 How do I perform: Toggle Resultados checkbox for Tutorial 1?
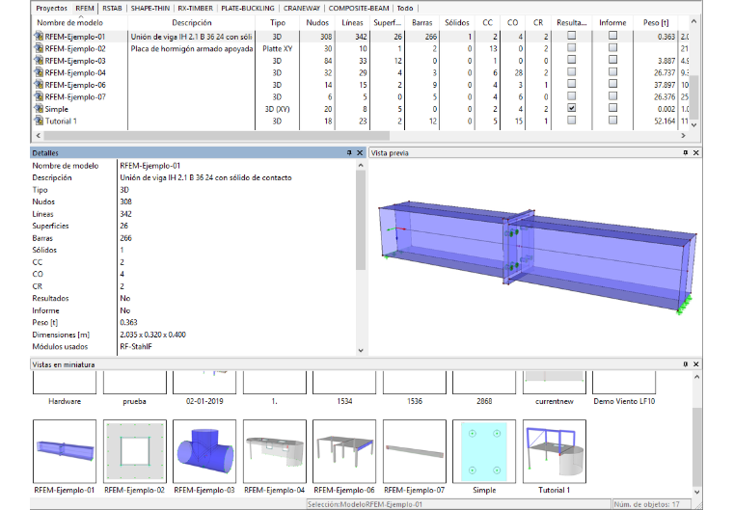click(571, 120)
